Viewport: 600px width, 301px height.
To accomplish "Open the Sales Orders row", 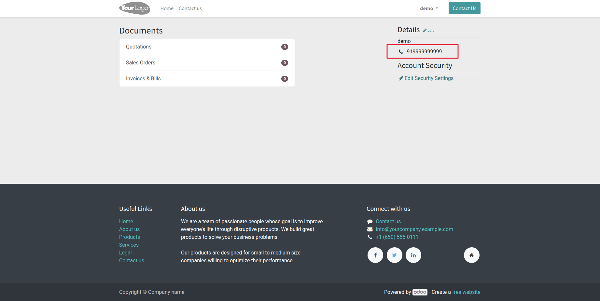I will point(207,63).
